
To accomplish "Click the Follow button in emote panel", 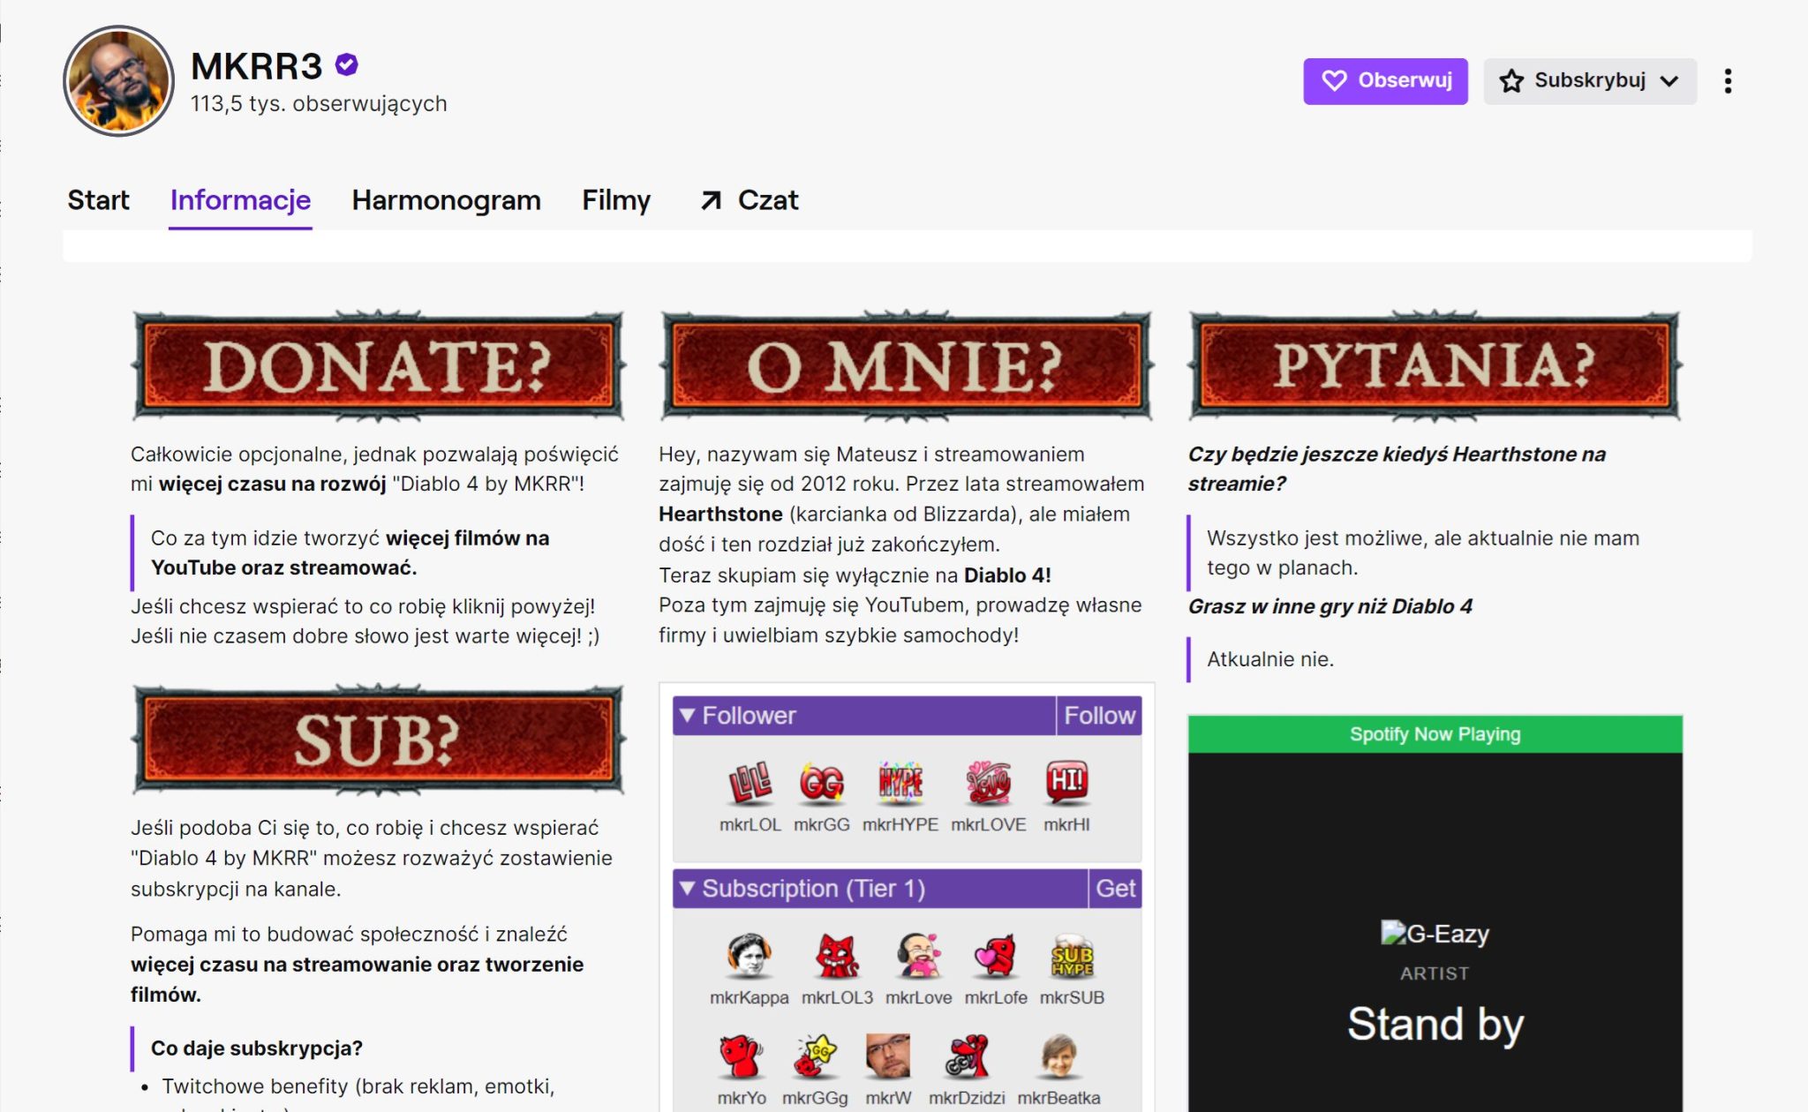I will click(x=1099, y=716).
